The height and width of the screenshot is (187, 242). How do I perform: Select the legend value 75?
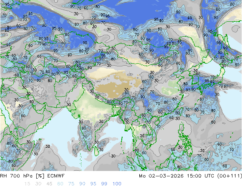pos(71,184)
